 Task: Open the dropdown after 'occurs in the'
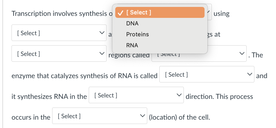coord(99,116)
